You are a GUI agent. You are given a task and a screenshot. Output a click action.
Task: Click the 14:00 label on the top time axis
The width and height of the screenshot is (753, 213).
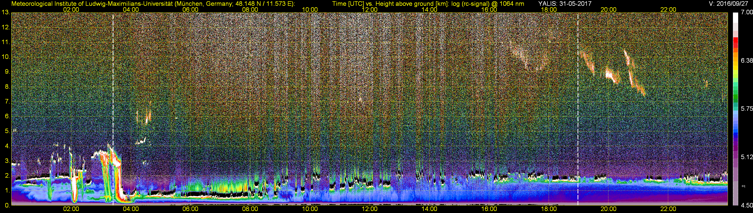coord(429,10)
